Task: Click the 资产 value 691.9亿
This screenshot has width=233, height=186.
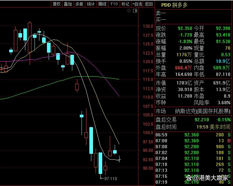Action: (x=222, y=83)
